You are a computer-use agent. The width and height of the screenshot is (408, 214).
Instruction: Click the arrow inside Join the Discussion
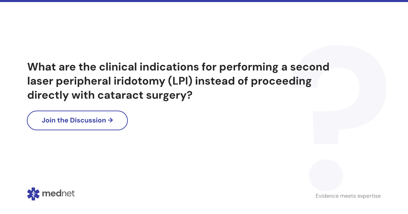click(110, 120)
